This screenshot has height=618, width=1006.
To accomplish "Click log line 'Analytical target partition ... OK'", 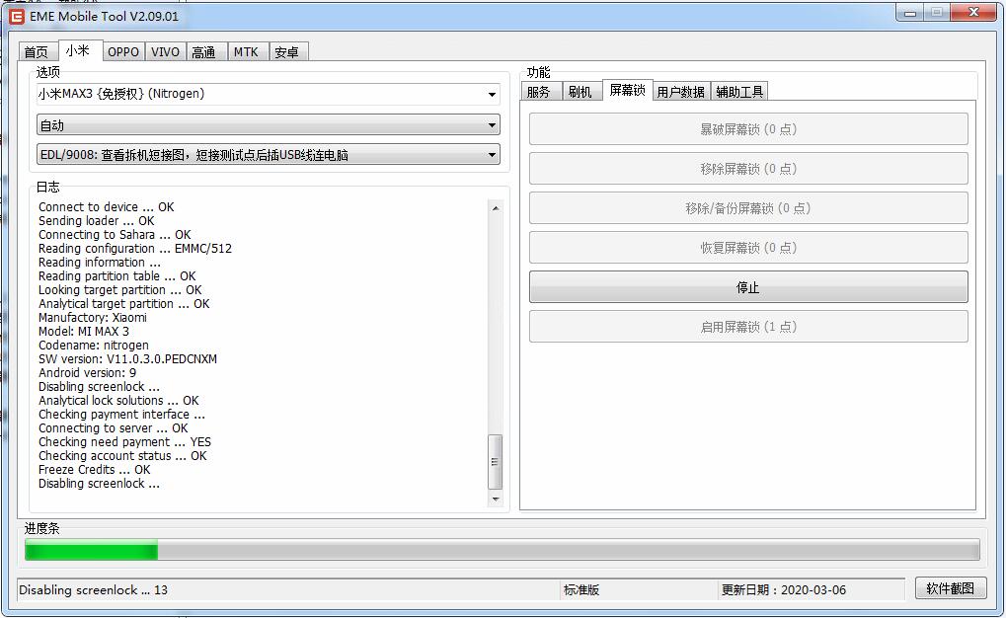I will pyautogui.click(x=123, y=303).
